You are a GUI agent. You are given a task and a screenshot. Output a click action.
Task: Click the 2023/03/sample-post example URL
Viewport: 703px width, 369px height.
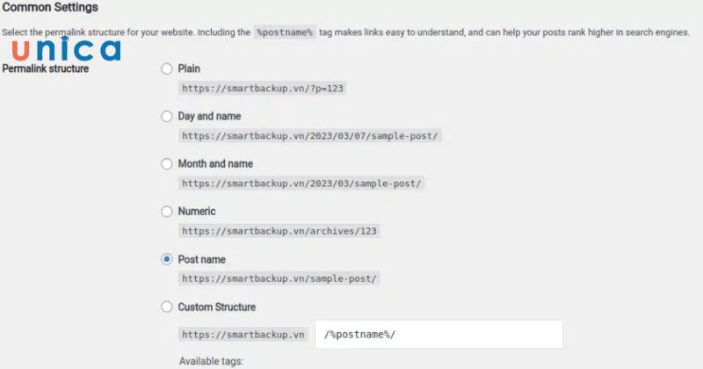click(301, 184)
